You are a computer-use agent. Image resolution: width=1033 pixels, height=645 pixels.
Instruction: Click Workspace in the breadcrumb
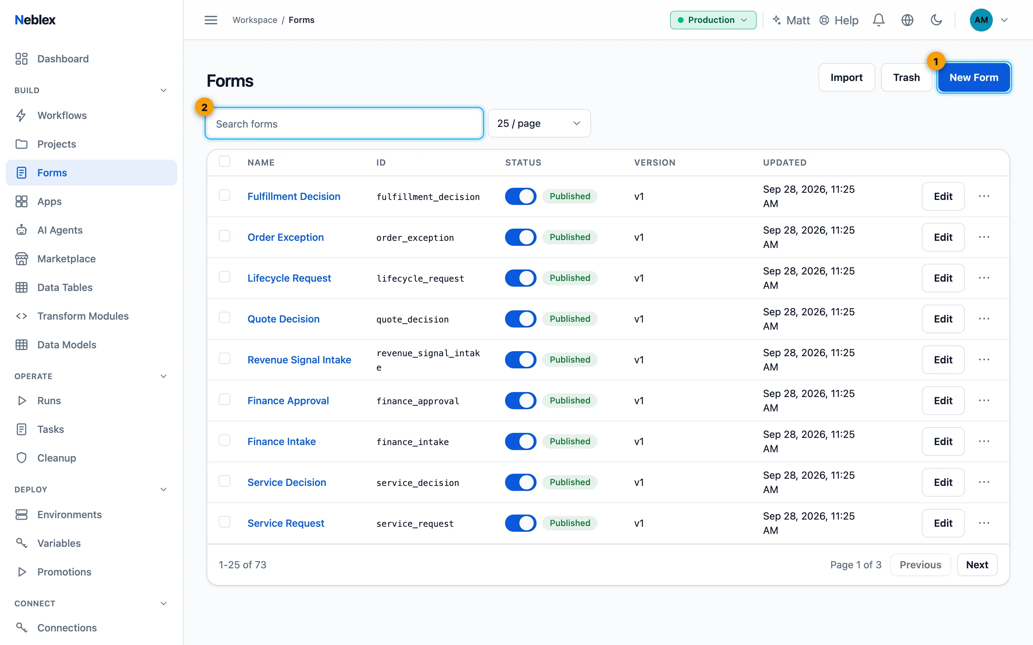(255, 20)
